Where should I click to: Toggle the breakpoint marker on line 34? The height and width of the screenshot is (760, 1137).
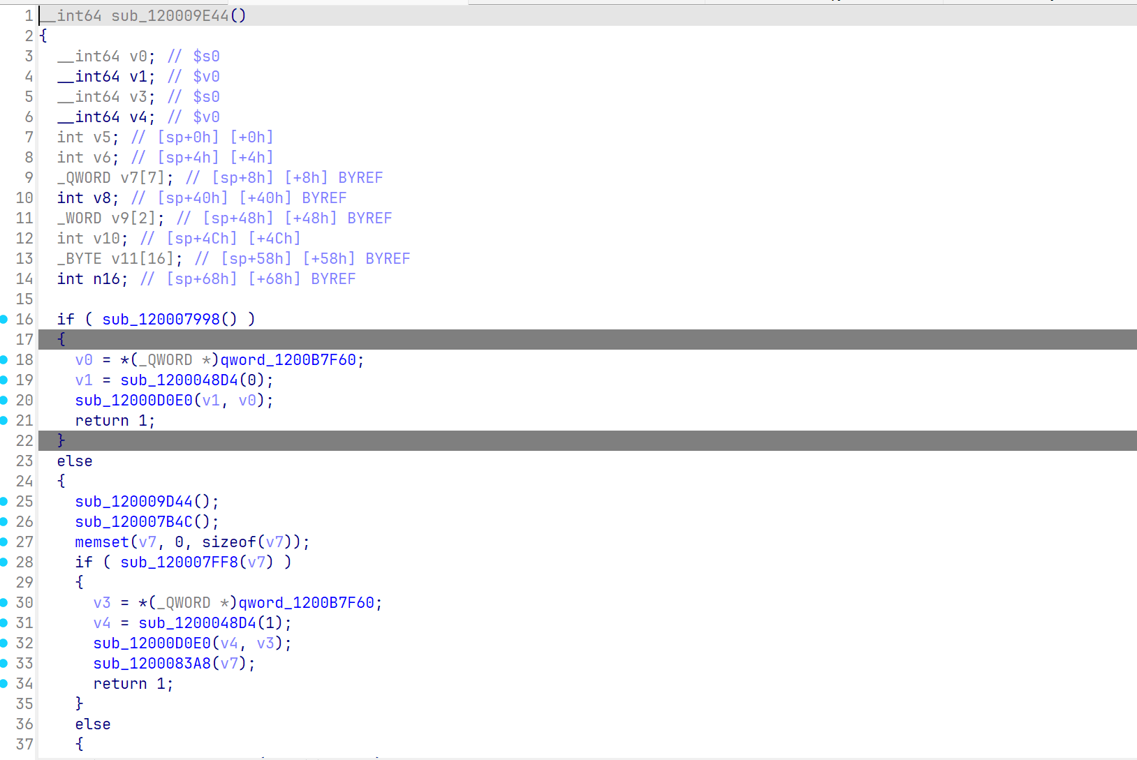(5, 683)
